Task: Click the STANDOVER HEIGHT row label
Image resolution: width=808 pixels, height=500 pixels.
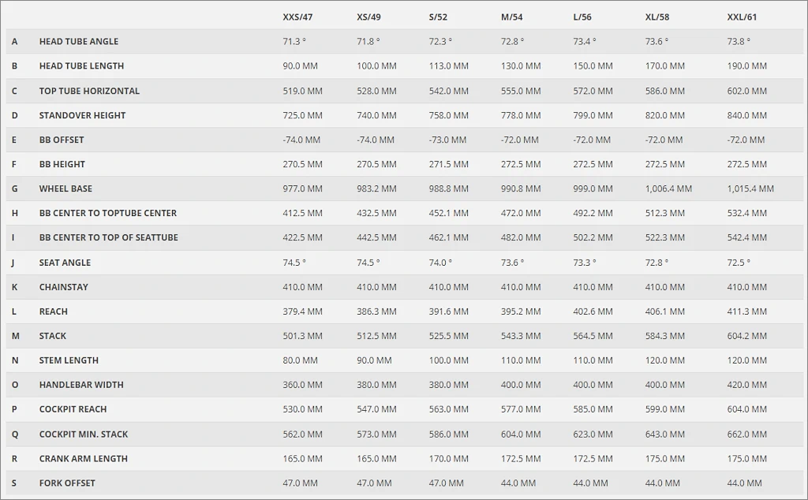Action: (82, 115)
